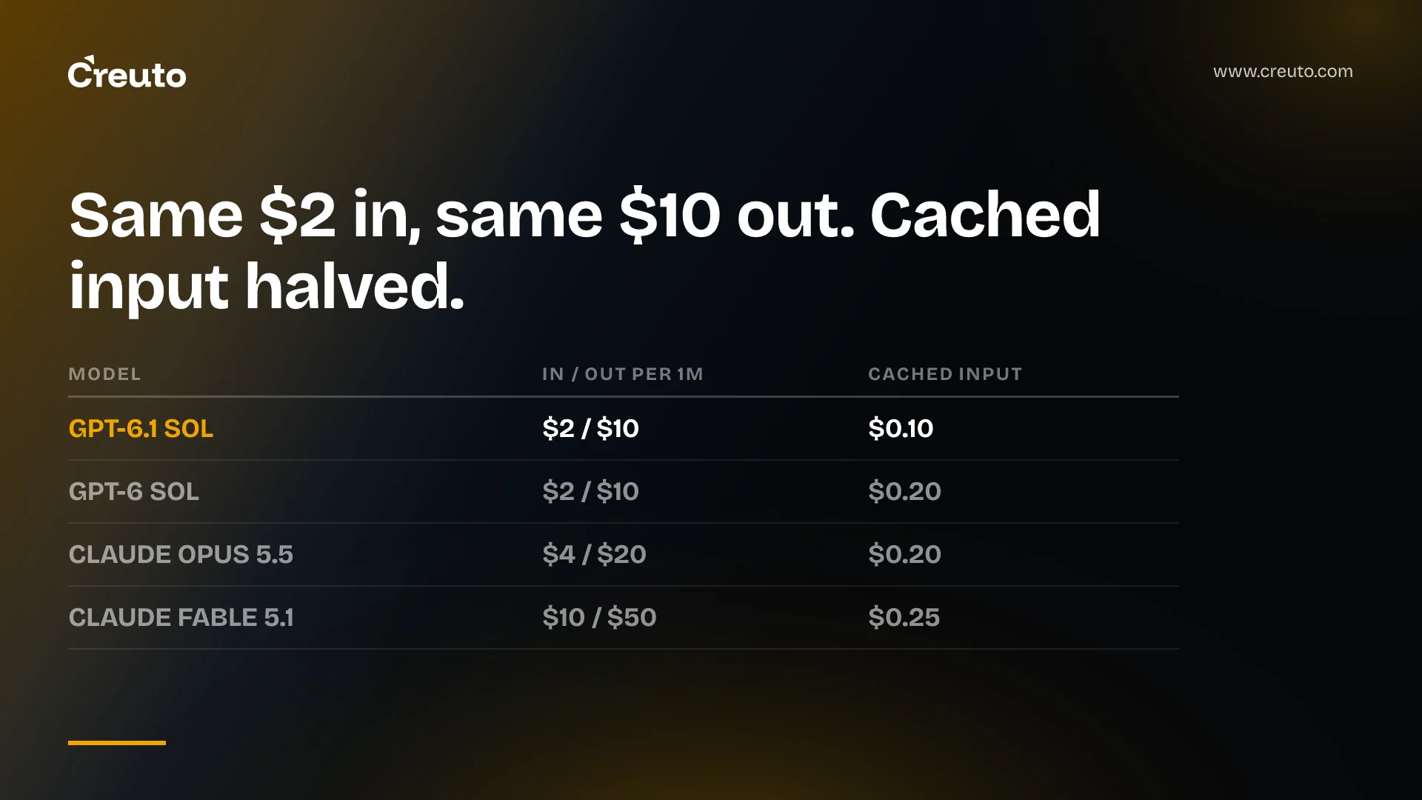Select the GPT-6 SOL row label

tap(134, 491)
